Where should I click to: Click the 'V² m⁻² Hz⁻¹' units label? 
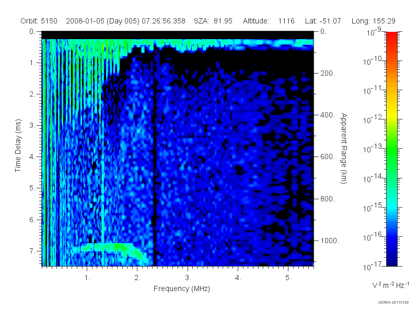coord(390,285)
